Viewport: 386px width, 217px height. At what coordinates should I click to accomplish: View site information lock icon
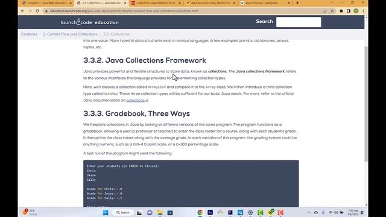click(46, 11)
